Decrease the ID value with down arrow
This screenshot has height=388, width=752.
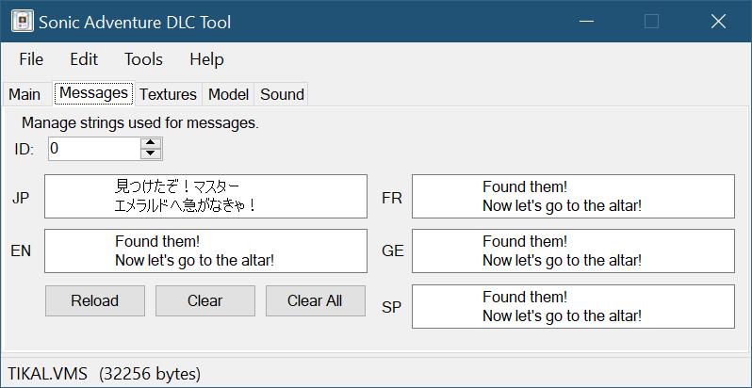click(151, 154)
